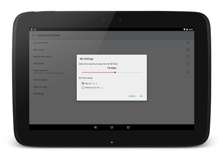
Task: Confirm ND Settings with OK
Action: coord(141,96)
